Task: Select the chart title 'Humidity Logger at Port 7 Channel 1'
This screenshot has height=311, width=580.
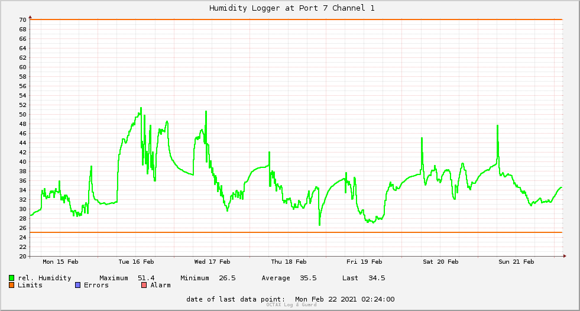Action: tap(292, 8)
